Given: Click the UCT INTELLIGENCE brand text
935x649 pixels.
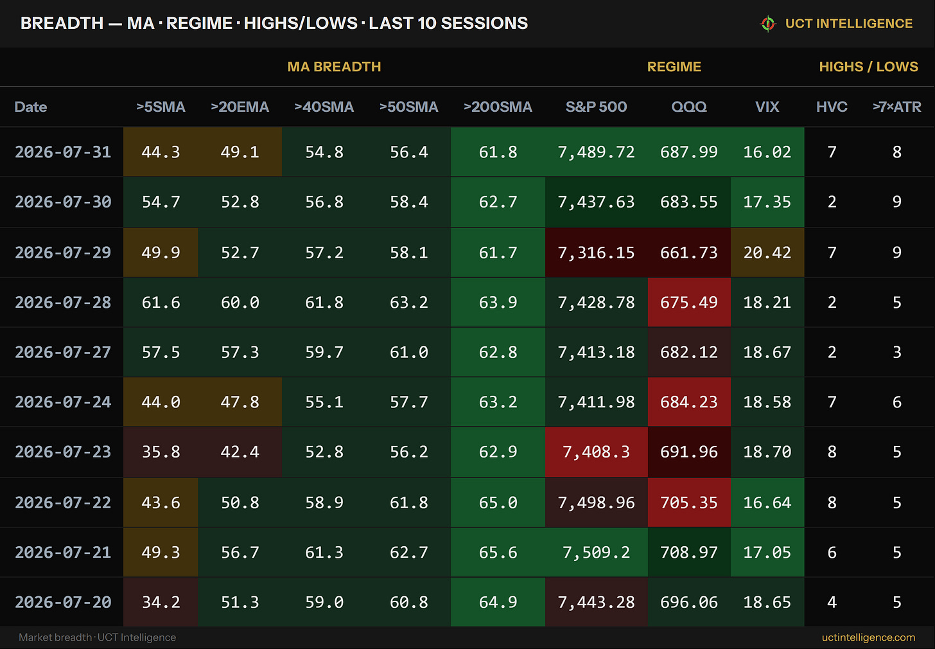Looking at the screenshot, I should pos(849,24).
